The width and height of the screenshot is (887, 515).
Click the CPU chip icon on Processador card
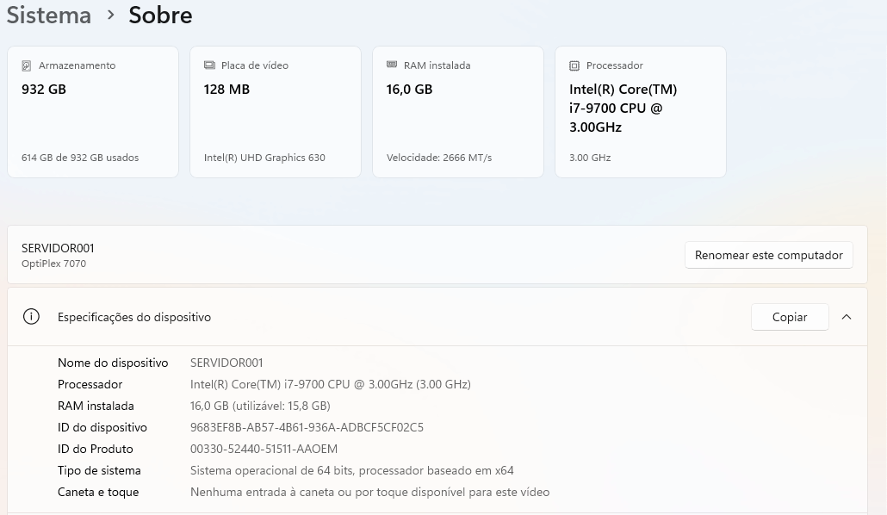coord(574,65)
